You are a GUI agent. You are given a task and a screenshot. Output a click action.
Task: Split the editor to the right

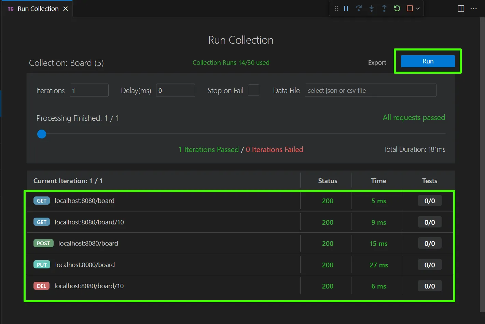point(461,9)
